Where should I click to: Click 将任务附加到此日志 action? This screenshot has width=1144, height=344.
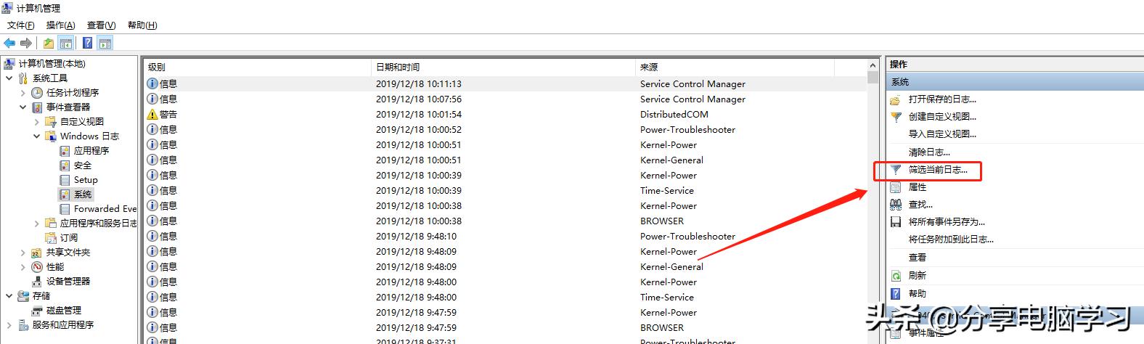tap(951, 239)
